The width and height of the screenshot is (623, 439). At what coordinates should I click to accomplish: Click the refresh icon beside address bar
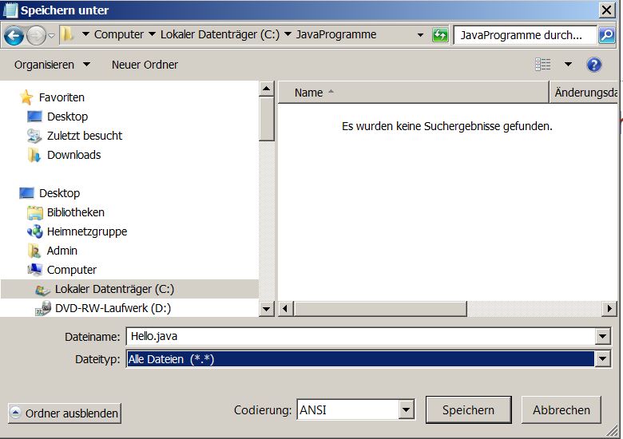coord(440,35)
